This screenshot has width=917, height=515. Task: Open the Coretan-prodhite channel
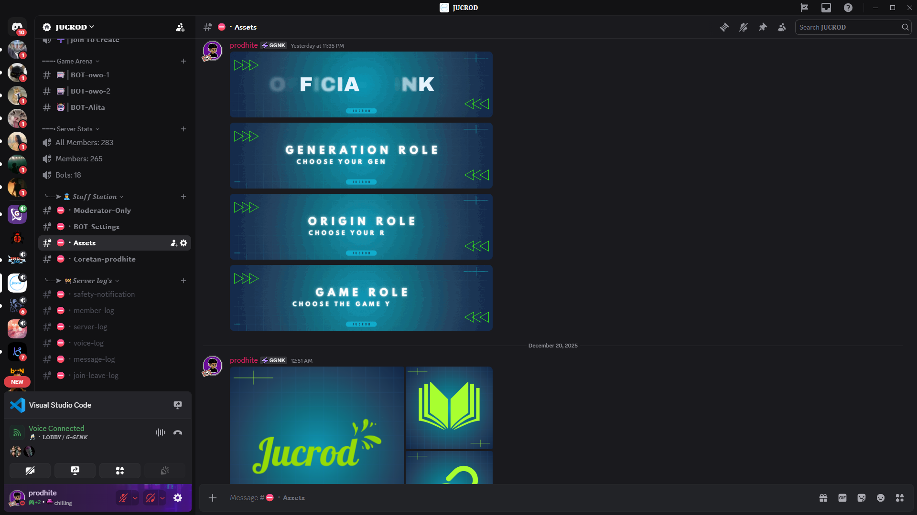(115, 259)
